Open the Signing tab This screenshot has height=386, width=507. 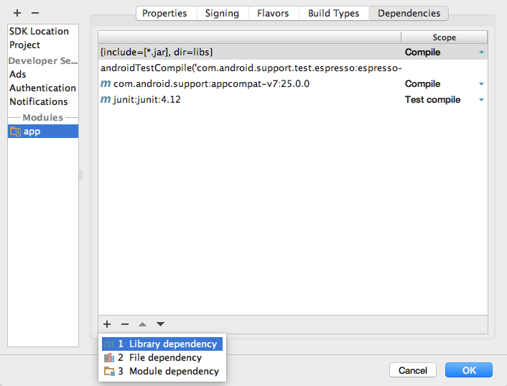click(222, 13)
